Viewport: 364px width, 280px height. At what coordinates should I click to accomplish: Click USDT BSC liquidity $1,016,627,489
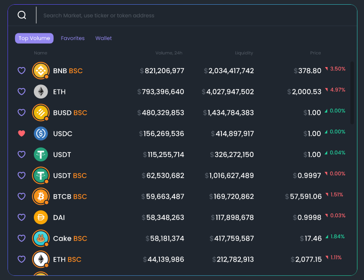click(x=229, y=175)
